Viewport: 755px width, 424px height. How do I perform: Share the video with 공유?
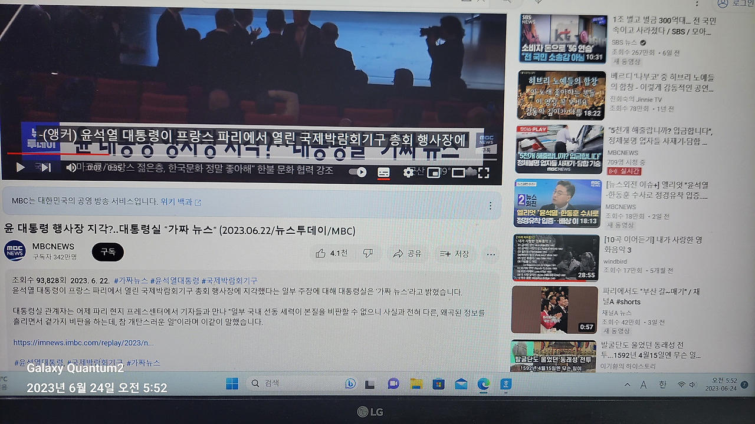(407, 253)
